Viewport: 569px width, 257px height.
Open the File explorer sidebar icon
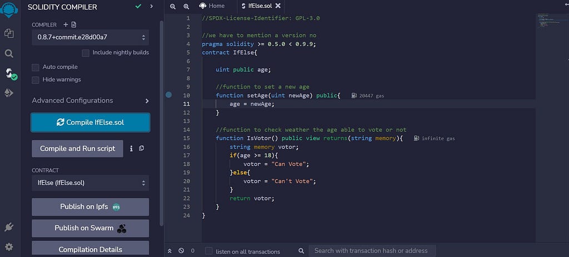(x=9, y=34)
